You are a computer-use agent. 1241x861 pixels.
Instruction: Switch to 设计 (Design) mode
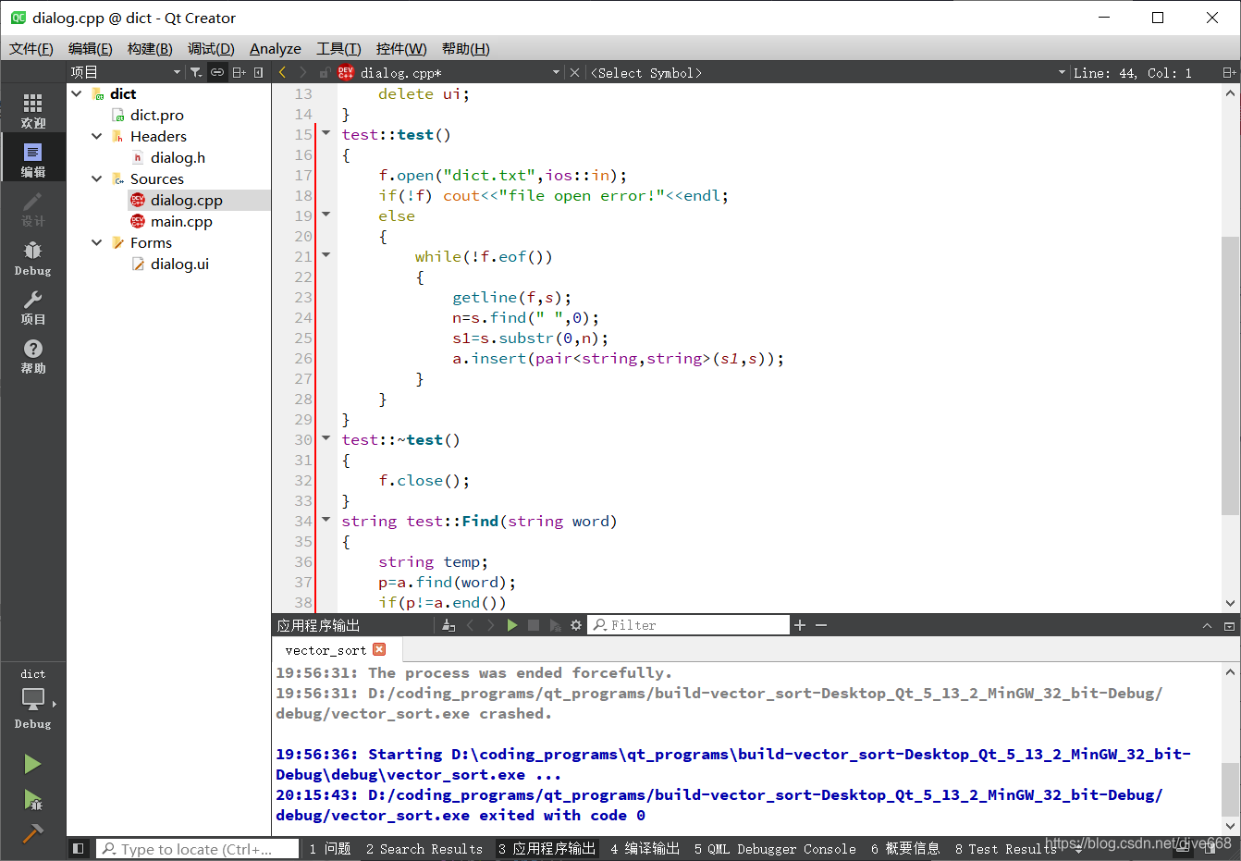click(x=33, y=208)
